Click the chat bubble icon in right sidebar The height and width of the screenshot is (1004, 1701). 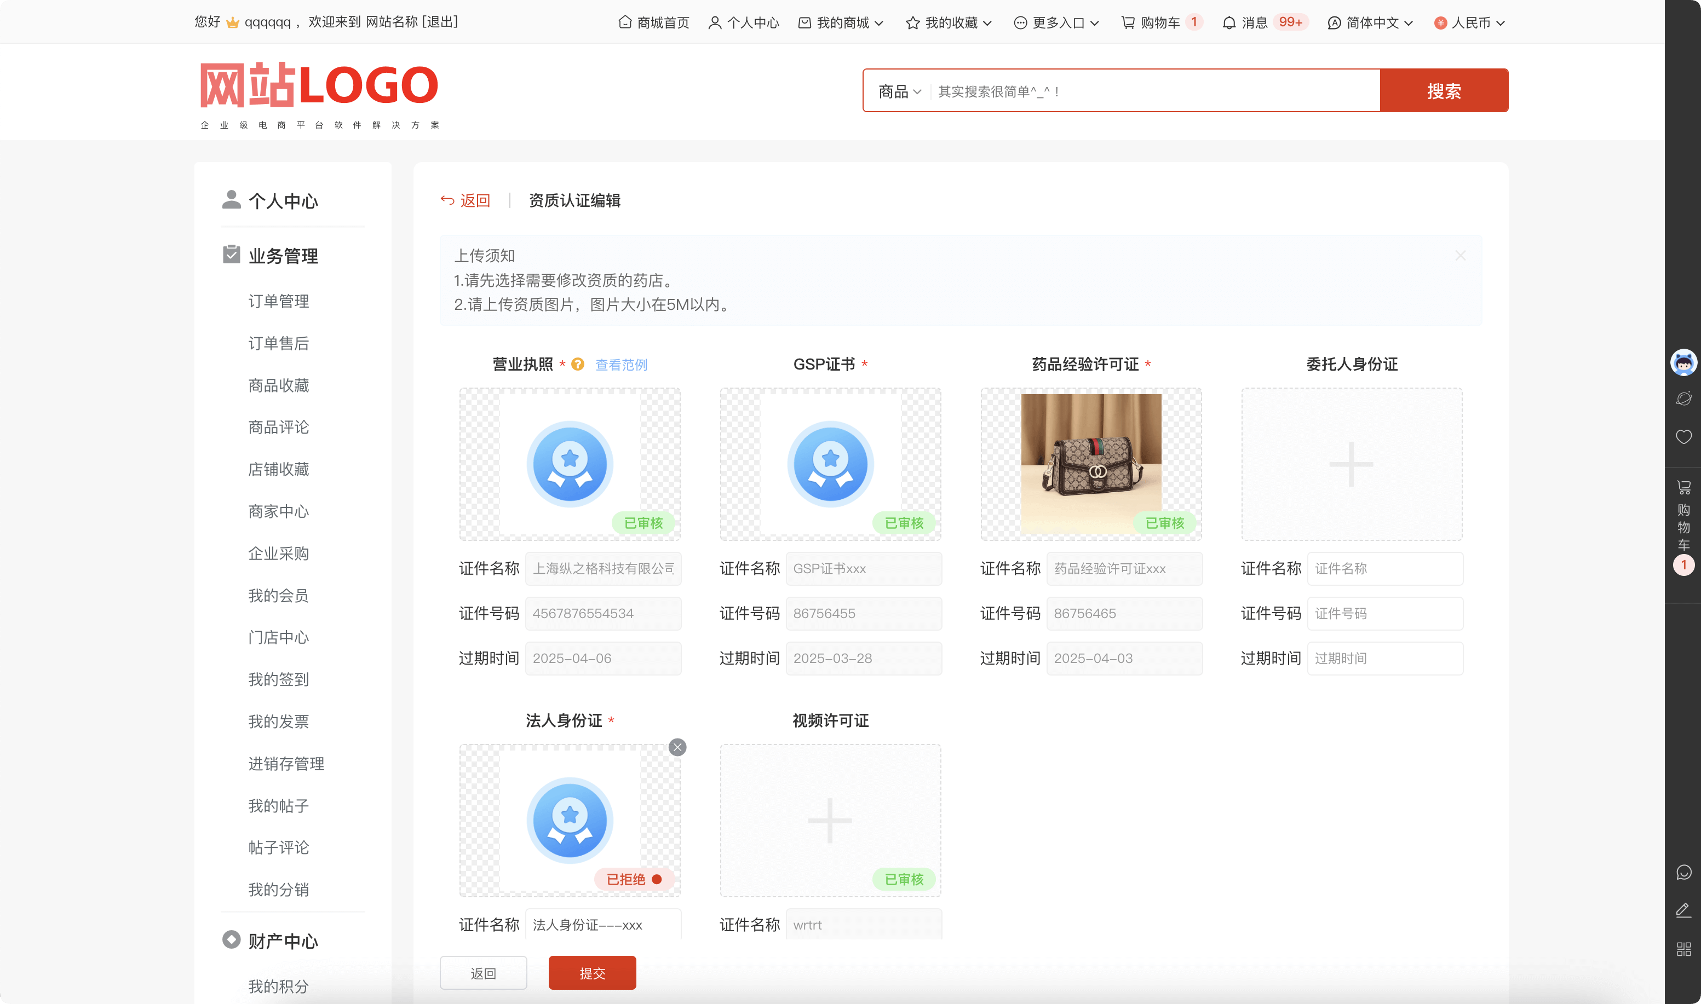(1683, 872)
